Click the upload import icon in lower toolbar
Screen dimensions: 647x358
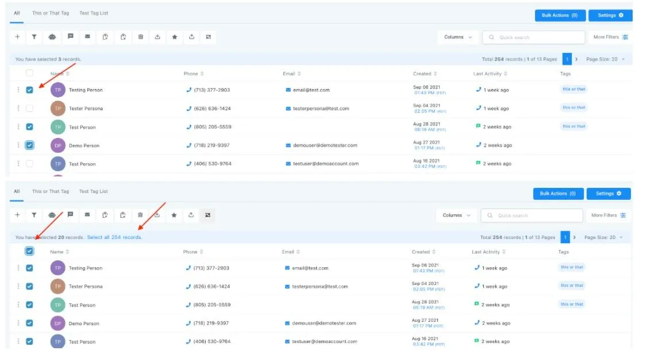pos(191,215)
